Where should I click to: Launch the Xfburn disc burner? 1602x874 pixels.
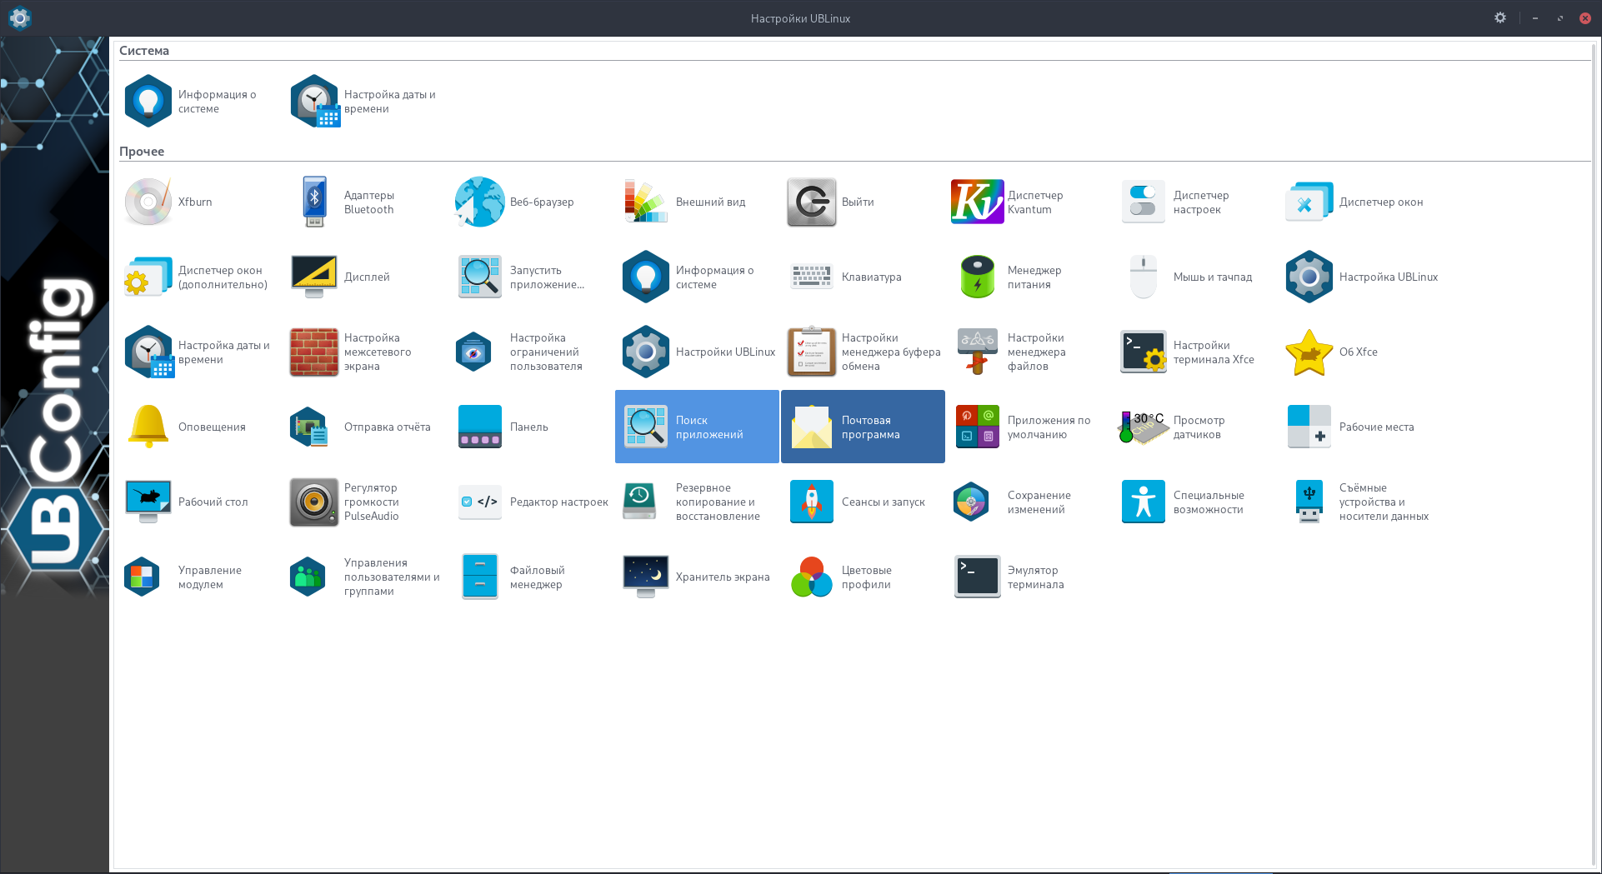pos(198,202)
